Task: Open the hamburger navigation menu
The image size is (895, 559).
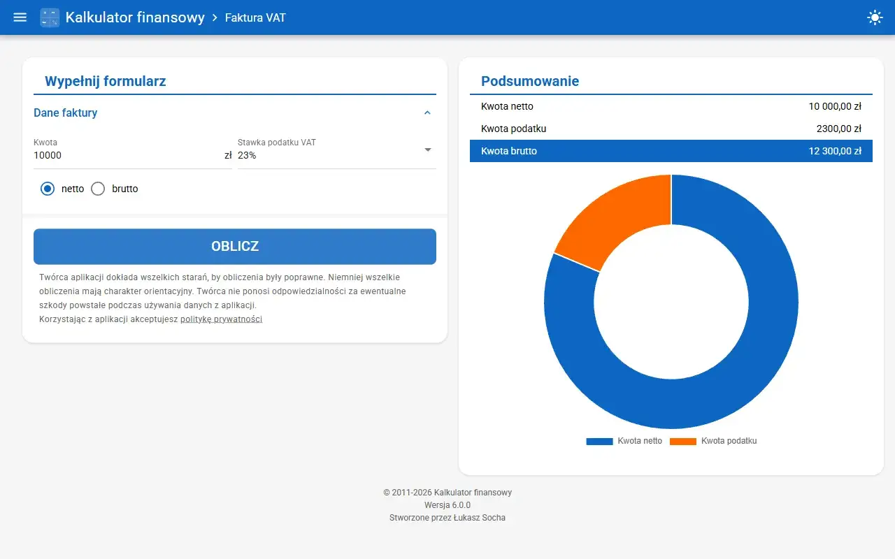Action: coord(20,17)
